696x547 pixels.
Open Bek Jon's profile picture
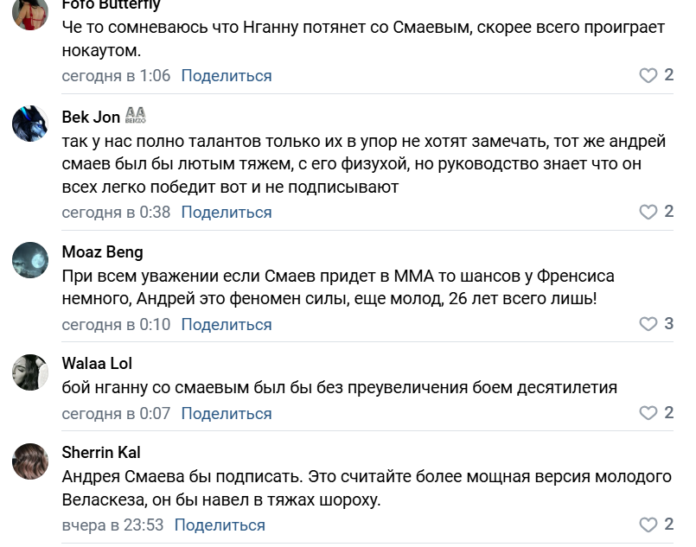(x=30, y=124)
